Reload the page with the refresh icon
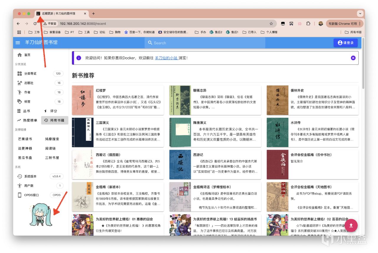This screenshot has height=253, width=378. coord(35,24)
